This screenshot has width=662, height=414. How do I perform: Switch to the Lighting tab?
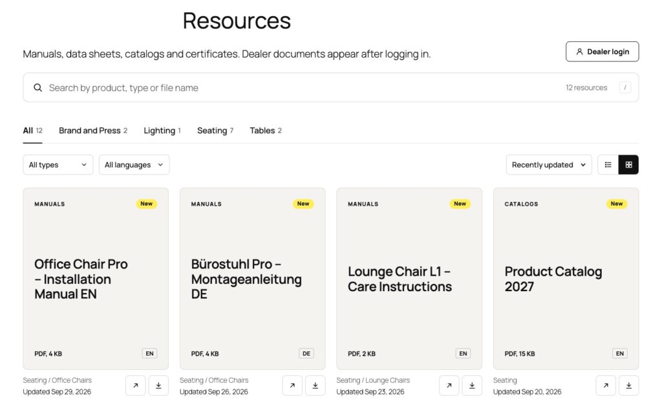pos(162,131)
